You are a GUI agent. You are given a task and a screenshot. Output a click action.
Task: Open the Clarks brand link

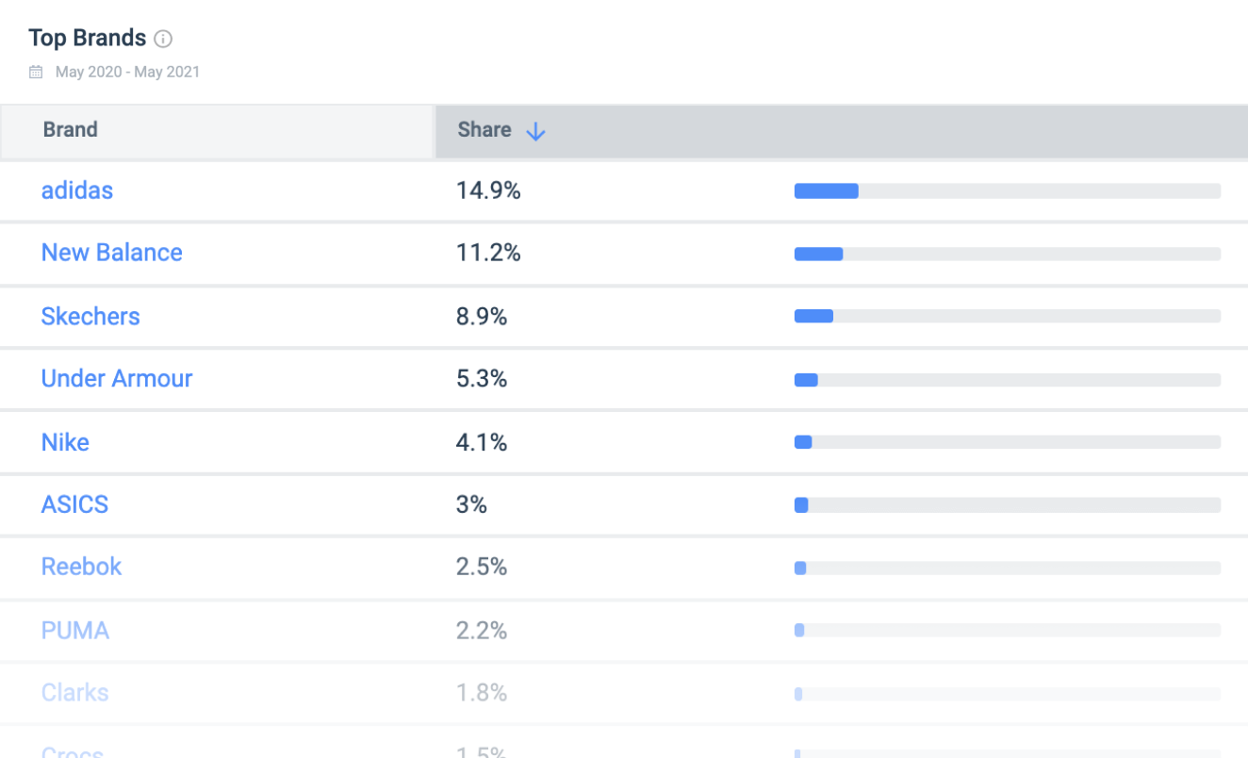75,693
